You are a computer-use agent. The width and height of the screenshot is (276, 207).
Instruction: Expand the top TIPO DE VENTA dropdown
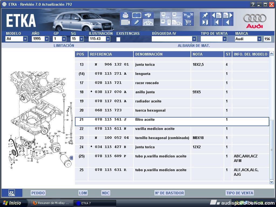(x=225, y=39)
